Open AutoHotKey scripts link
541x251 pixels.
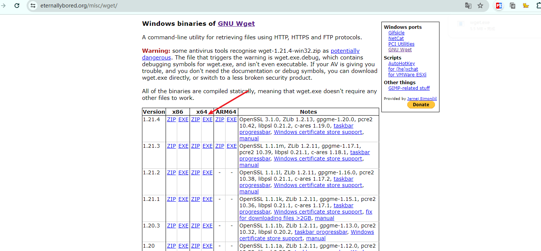click(x=402, y=64)
